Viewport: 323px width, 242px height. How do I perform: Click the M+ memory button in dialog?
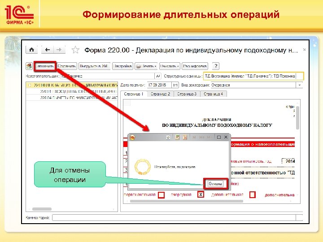tap(202, 137)
